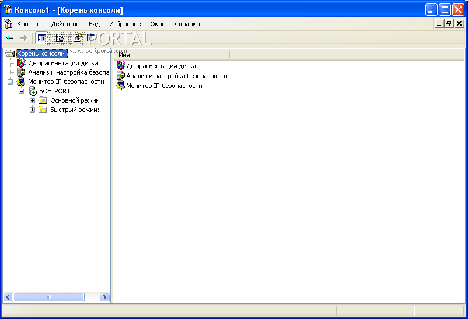Click Монитор IP-безопасности icon in the tree
The height and width of the screenshot is (319, 468).
tap(21, 82)
